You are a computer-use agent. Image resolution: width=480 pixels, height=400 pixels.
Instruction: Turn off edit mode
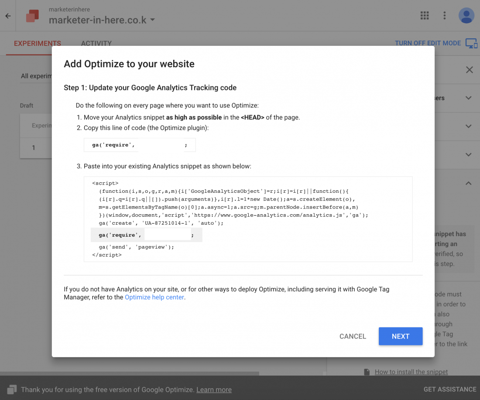428,43
